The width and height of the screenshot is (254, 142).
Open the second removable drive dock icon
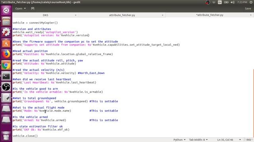point(6,120)
